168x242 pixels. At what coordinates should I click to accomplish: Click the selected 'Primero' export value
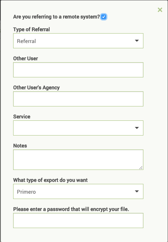(x=26, y=192)
